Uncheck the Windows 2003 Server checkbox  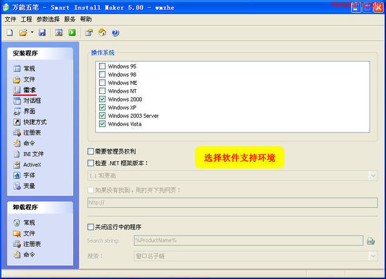[x=102, y=115]
